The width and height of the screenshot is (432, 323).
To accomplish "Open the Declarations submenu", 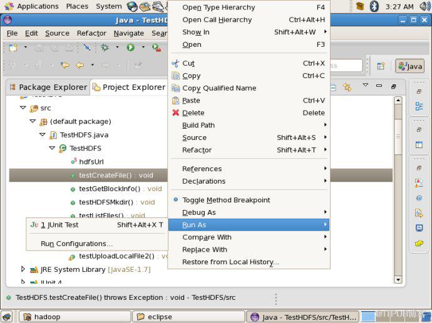I will tap(249, 181).
